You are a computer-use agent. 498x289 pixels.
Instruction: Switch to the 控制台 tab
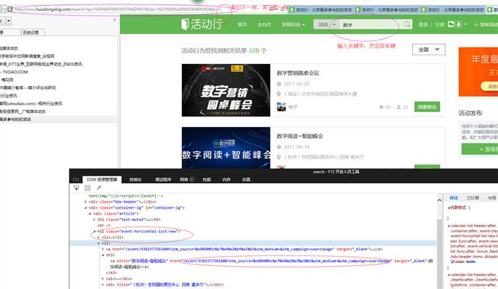[x=135, y=179]
